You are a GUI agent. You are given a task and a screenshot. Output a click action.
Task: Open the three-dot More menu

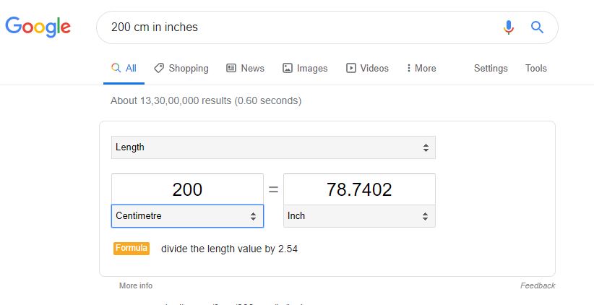(x=421, y=68)
